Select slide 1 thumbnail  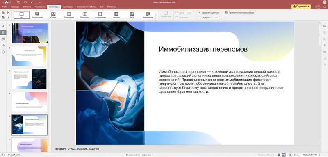[x=30, y=33]
